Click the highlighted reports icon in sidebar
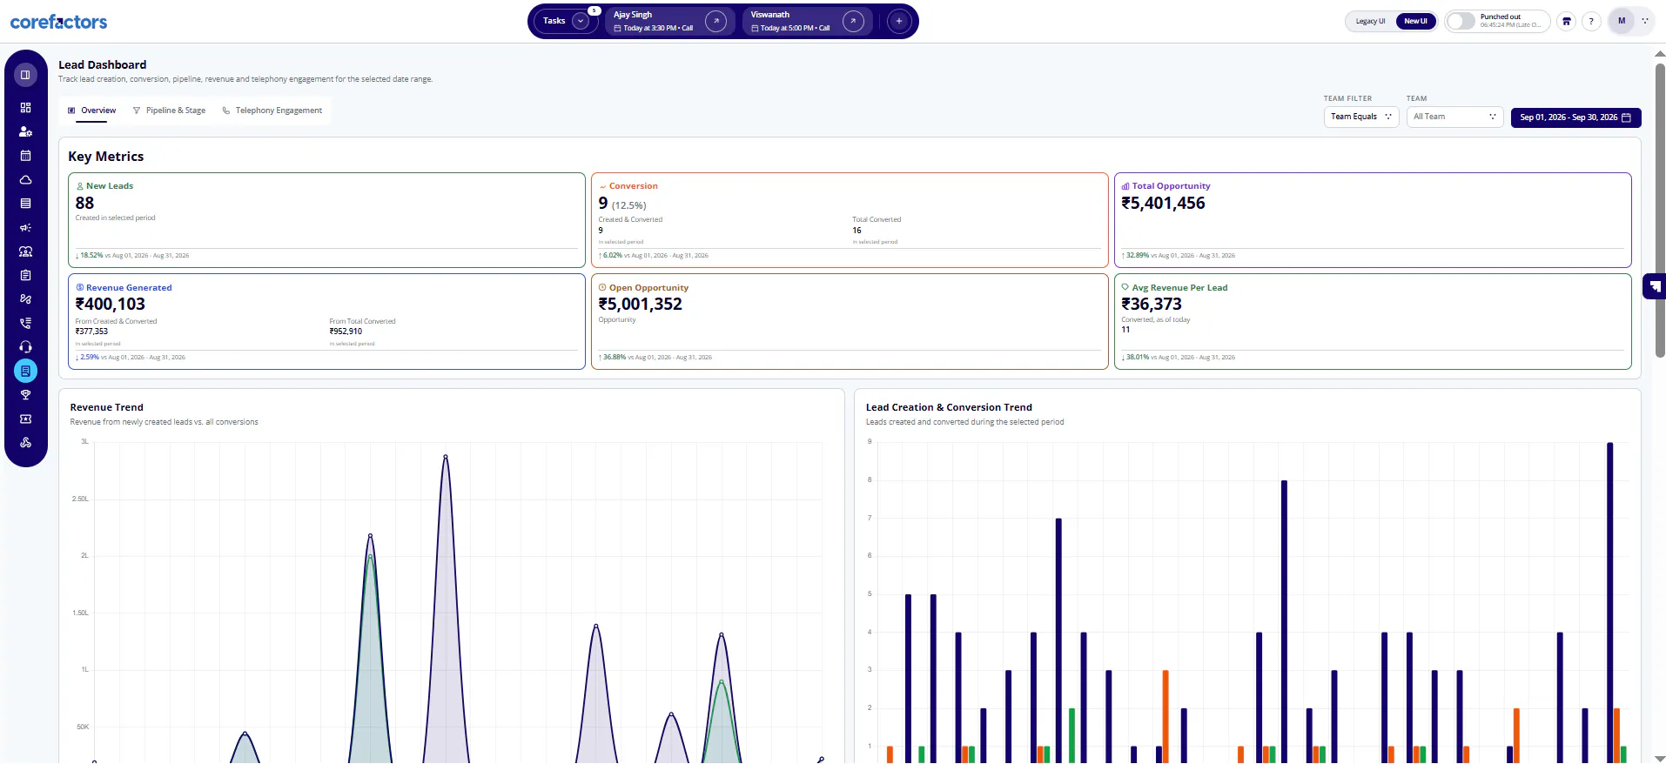1666x764 pixels. [x=25, y=371]
